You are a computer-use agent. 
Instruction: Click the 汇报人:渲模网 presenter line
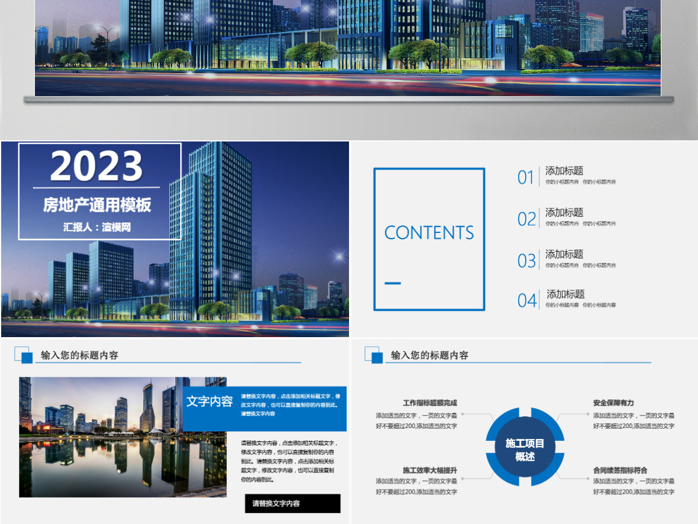(97, 228)
